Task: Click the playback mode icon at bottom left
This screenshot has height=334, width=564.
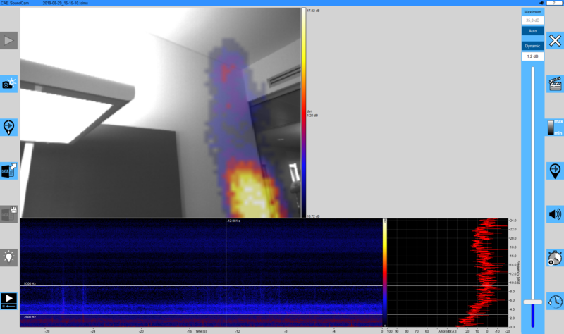Action: tap(9, 301)
